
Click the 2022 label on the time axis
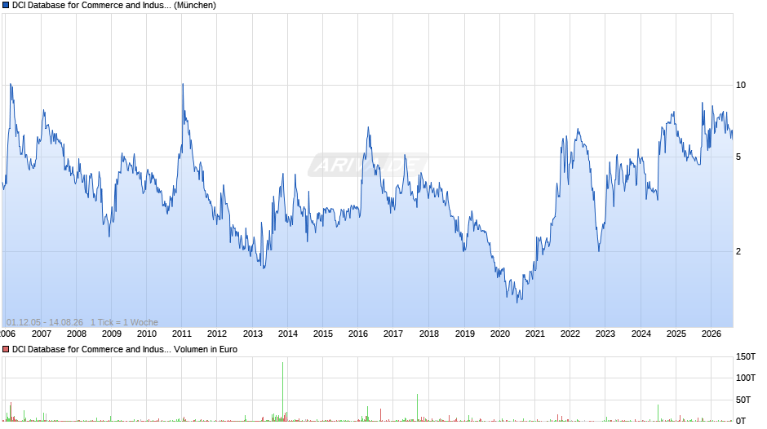tap(570, 334)
